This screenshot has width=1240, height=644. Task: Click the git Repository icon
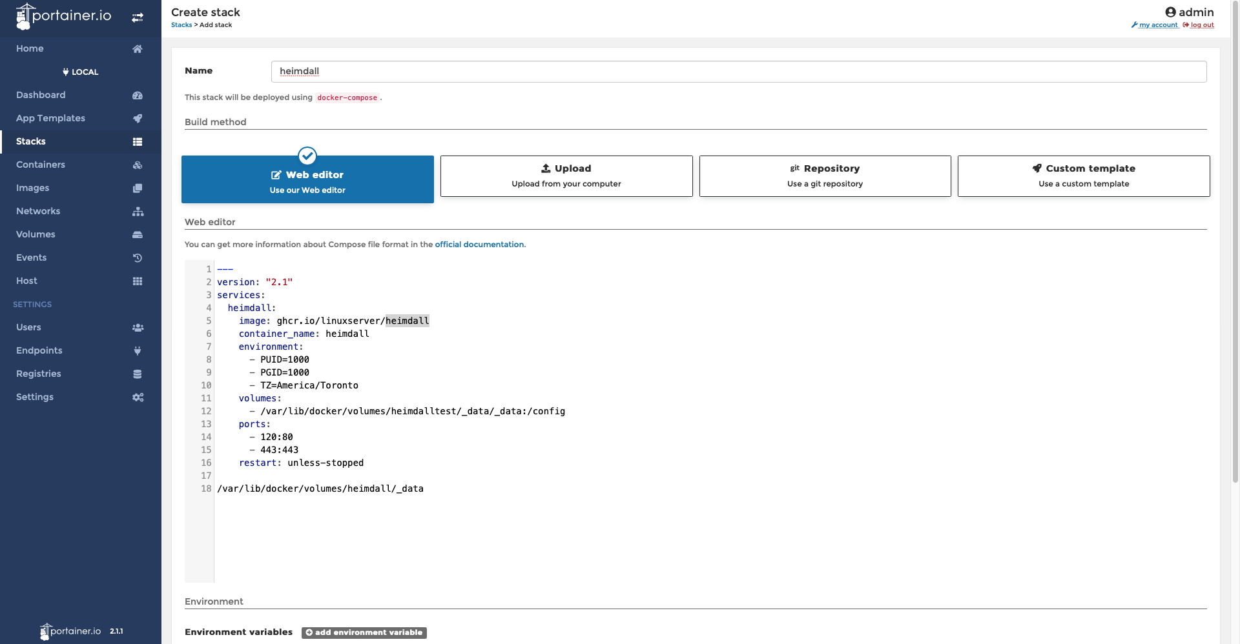(795, 168)
